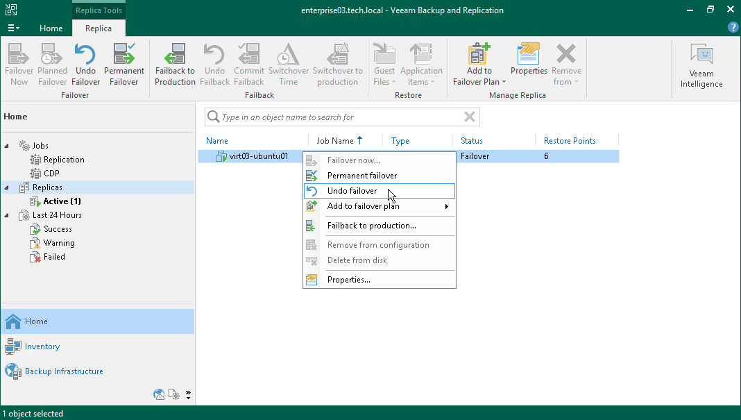Select the Failback to Production icon

pyautogui.click(x=174, y=62)
